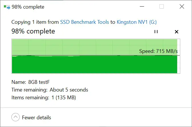The width and height of the screenshot is (192, 127).
Task: Pause the file copy operation
Action: [156, 32]
